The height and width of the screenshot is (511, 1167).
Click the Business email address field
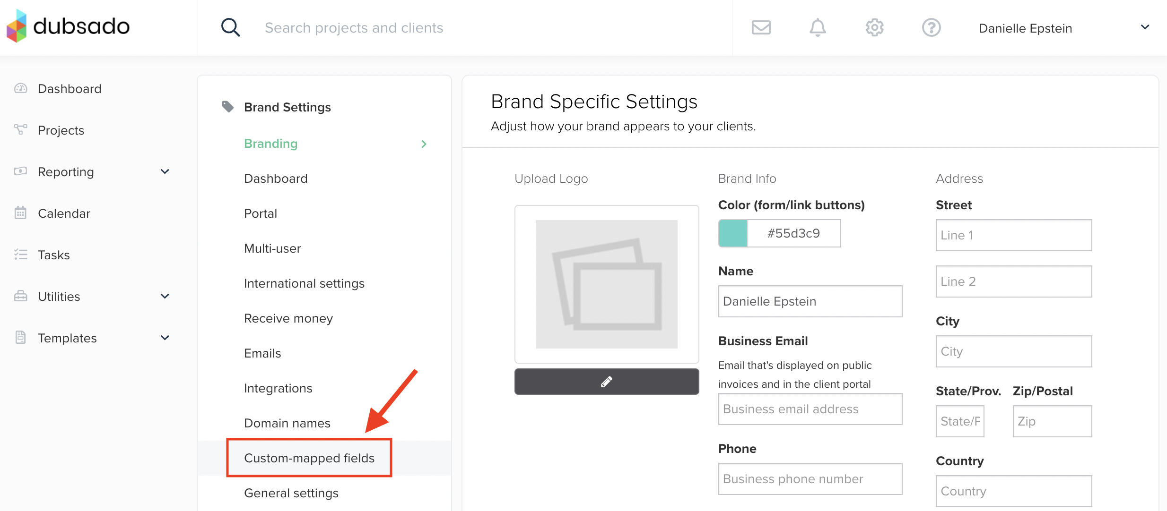click(810, 409)
